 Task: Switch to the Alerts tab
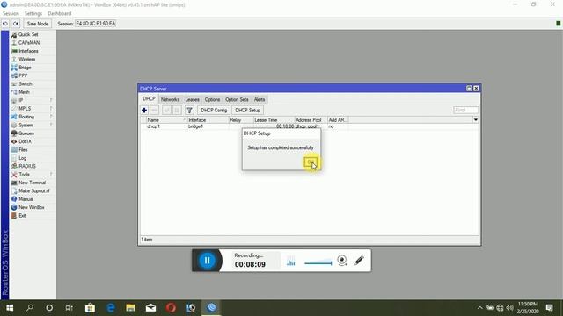click(260, 99)
